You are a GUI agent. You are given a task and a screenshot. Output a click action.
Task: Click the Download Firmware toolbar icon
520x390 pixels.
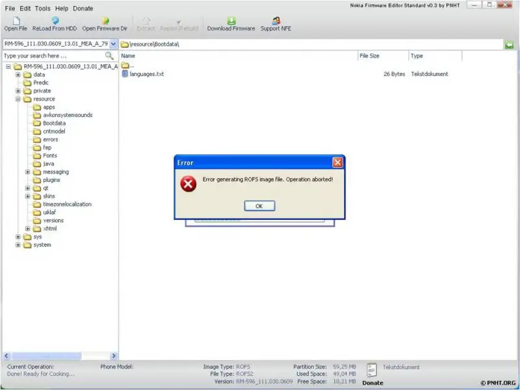[231, 21]
